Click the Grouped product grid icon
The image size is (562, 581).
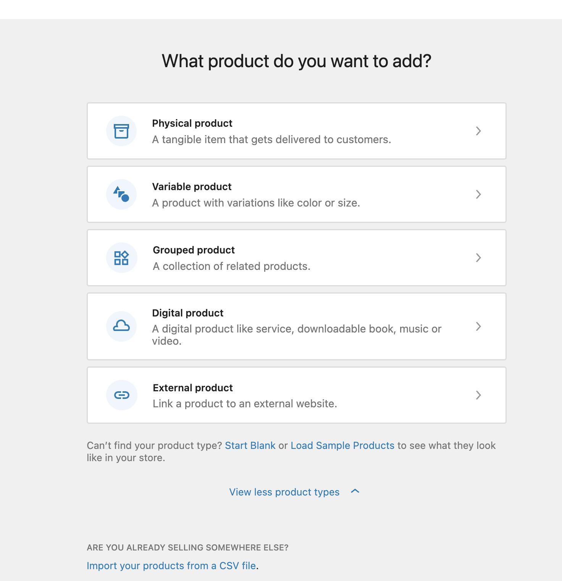121,257
